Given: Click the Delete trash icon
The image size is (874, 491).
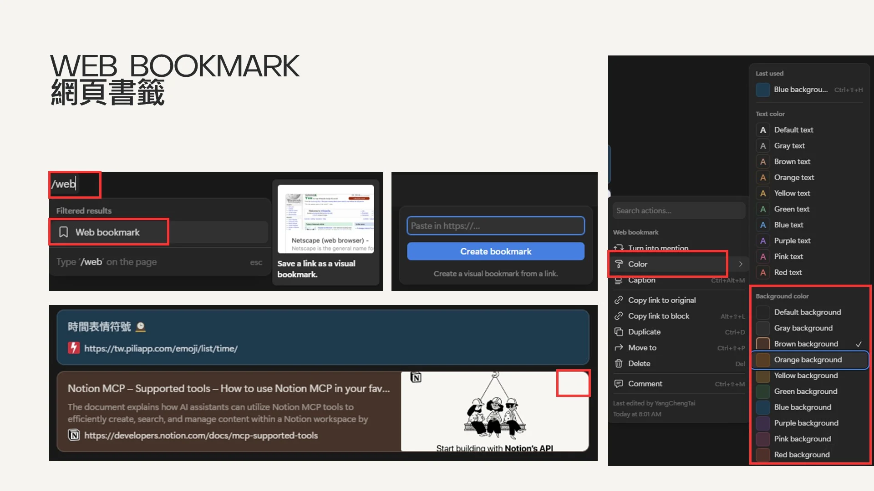Looking at the screenshot, I should tap(618, 364).
